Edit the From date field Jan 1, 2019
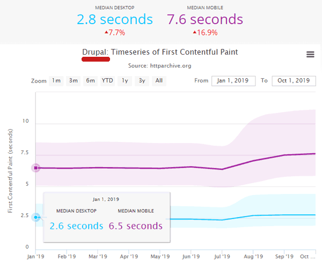322x262 pixels. point(233,81)
